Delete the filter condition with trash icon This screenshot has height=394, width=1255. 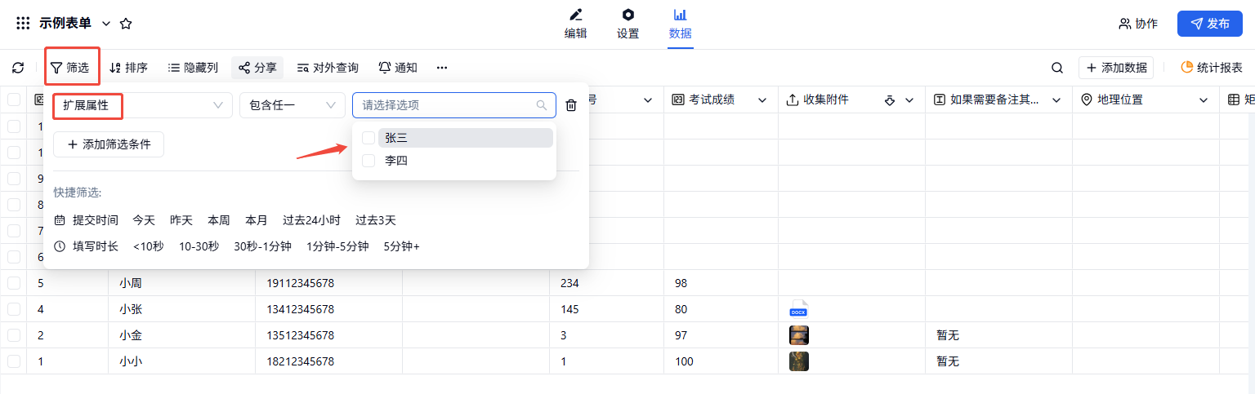pyautogui.click(x=571, y=105)
